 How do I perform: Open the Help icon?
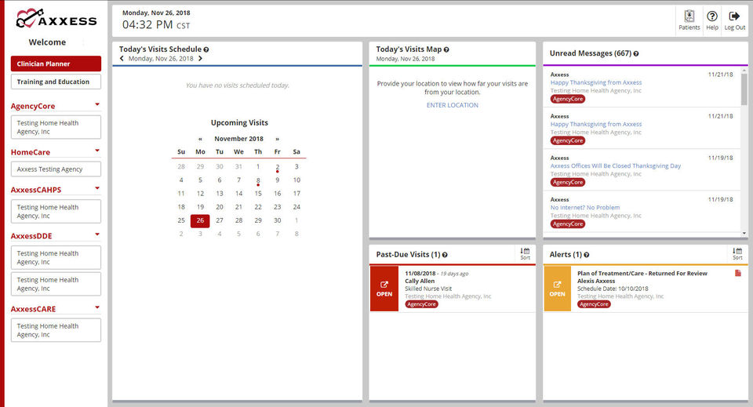(x=711, y=20)
